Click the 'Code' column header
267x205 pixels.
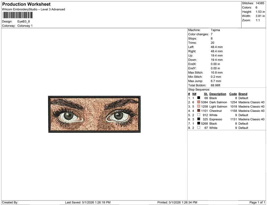click(233, 94)
